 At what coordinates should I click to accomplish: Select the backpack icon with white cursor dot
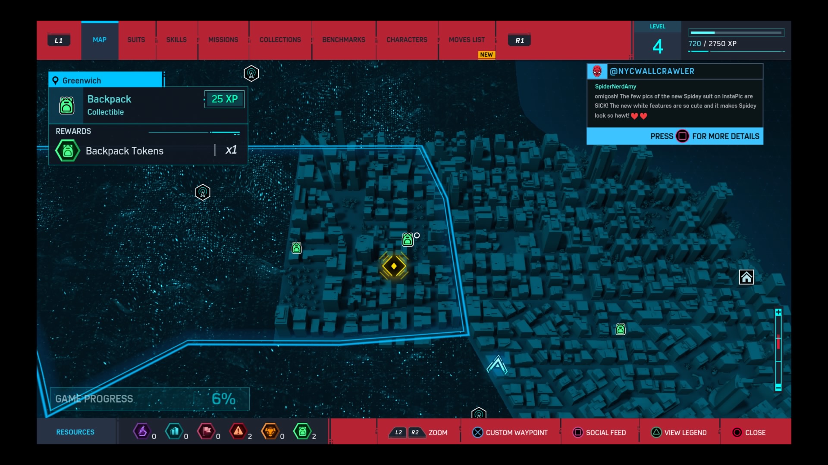[408, 239]
